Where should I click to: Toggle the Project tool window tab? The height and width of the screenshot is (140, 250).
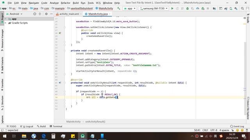(x=2, y=18)
